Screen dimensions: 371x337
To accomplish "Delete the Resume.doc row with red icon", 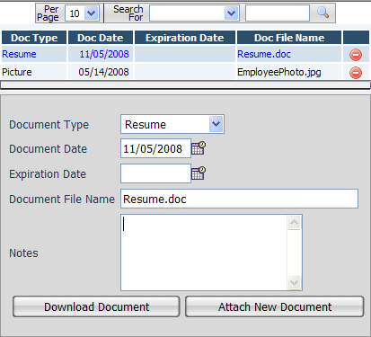I will pyautogui.click(x=356, y=55).
